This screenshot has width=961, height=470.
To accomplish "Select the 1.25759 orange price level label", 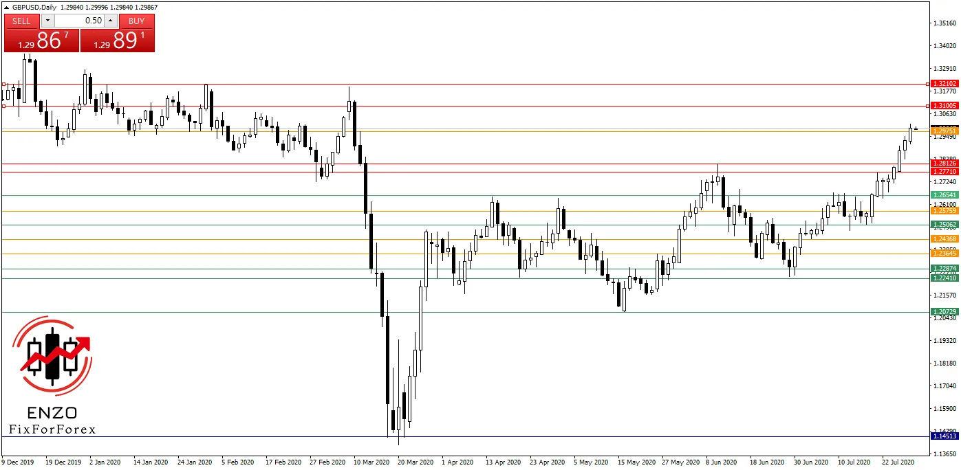I will 944,211.
